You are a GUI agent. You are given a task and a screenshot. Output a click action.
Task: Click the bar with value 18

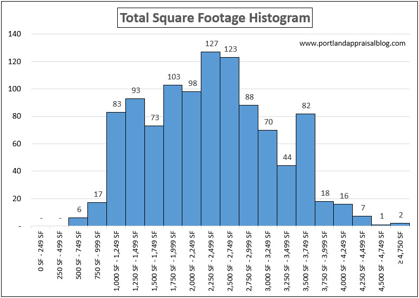[325, 214]
